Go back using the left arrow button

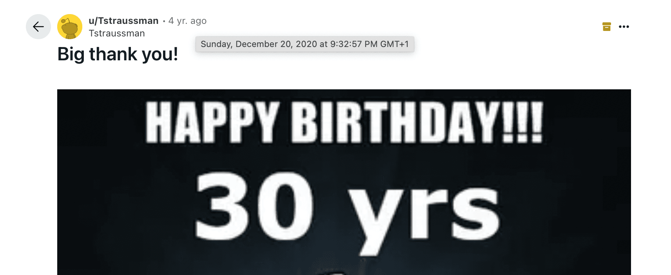(38, 27)
